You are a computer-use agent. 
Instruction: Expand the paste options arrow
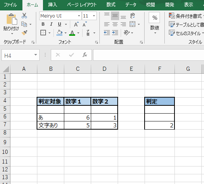12,34
